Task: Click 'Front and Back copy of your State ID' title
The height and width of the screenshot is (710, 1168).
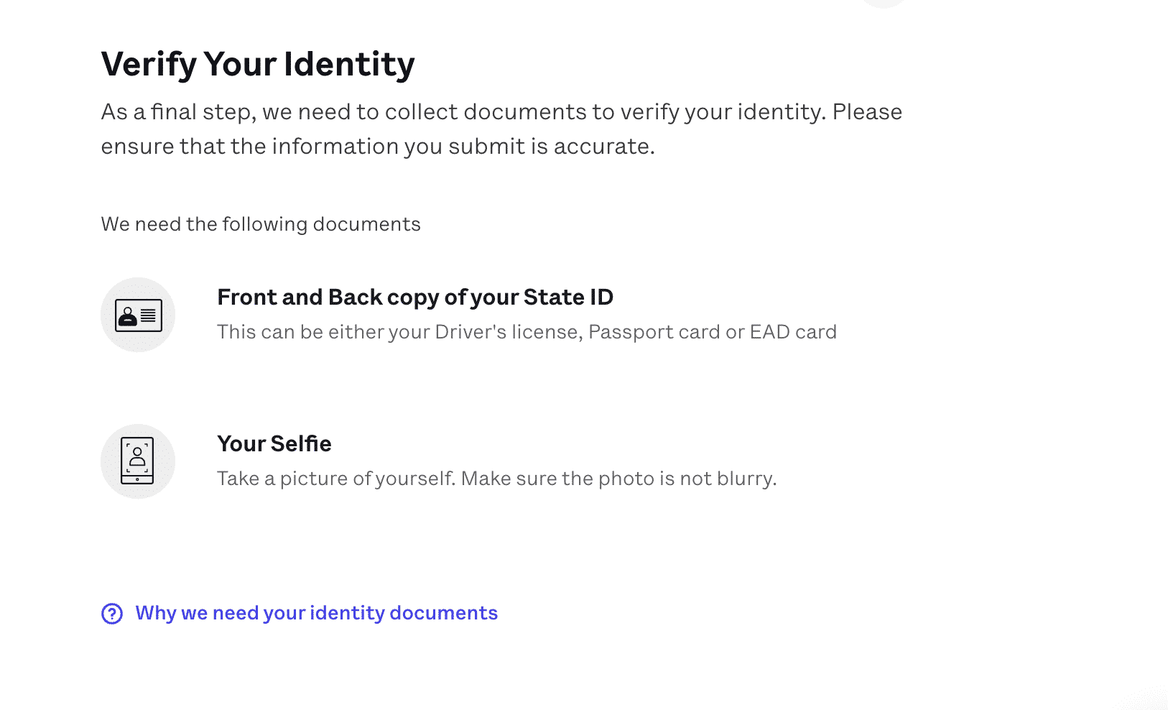Action: coord(415,298)
